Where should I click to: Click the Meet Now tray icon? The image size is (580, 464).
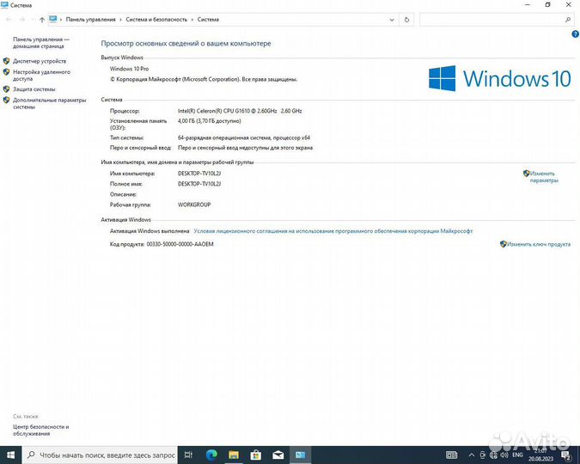(x=482, y=455)
